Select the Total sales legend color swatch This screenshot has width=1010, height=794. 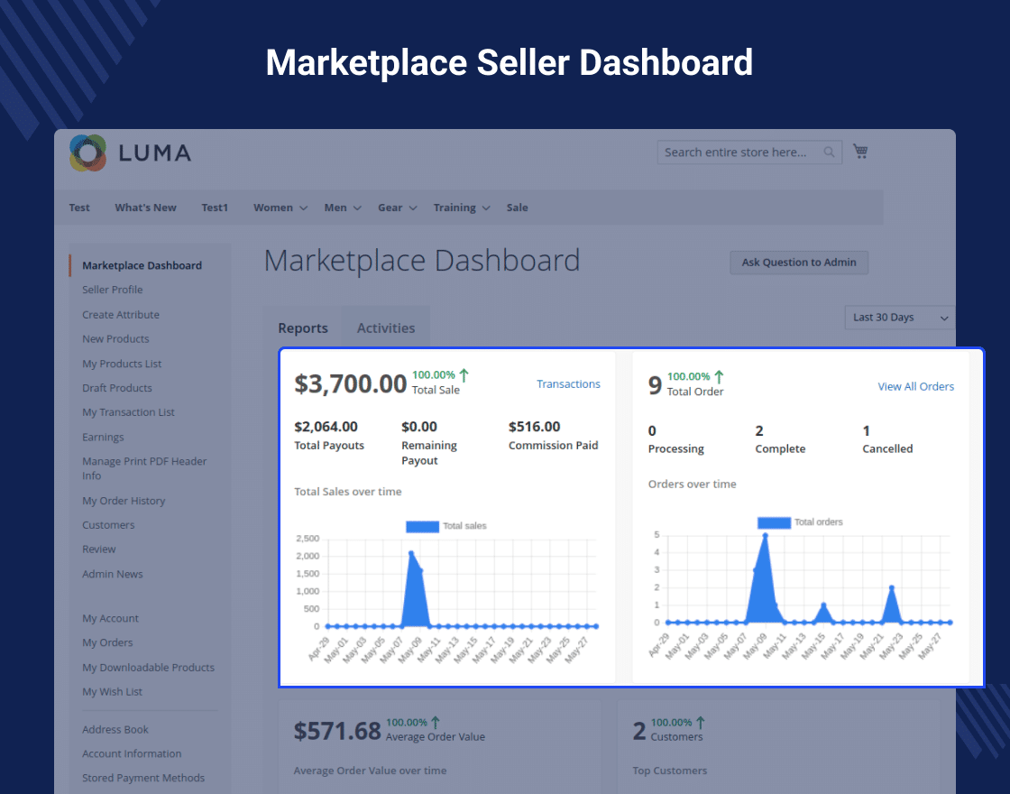click(422, 525)
